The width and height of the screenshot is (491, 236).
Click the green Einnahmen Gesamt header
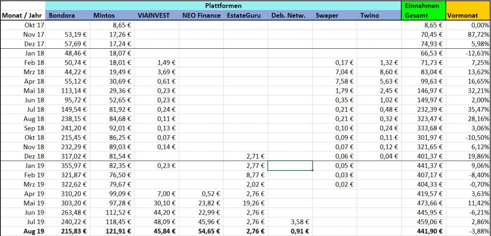pos(423,11)
